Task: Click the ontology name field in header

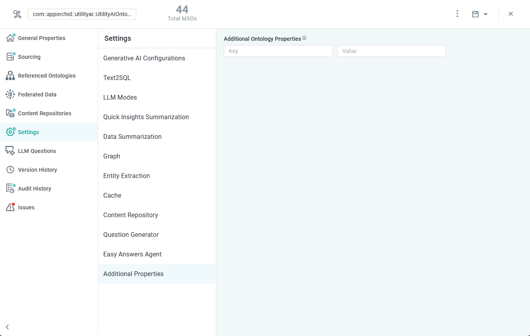Action: [x=82, y=14]
